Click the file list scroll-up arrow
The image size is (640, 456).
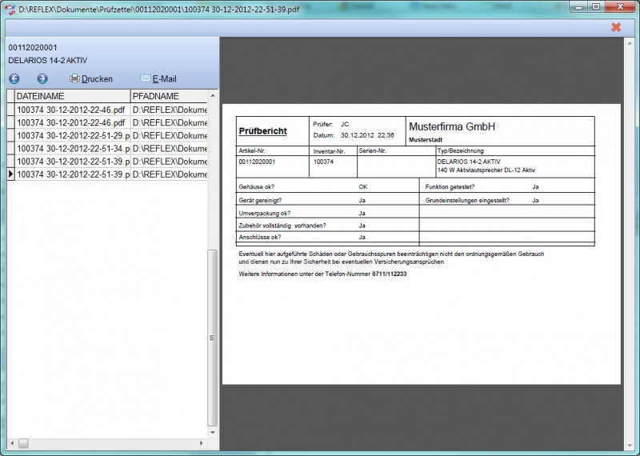coord(213,95)
